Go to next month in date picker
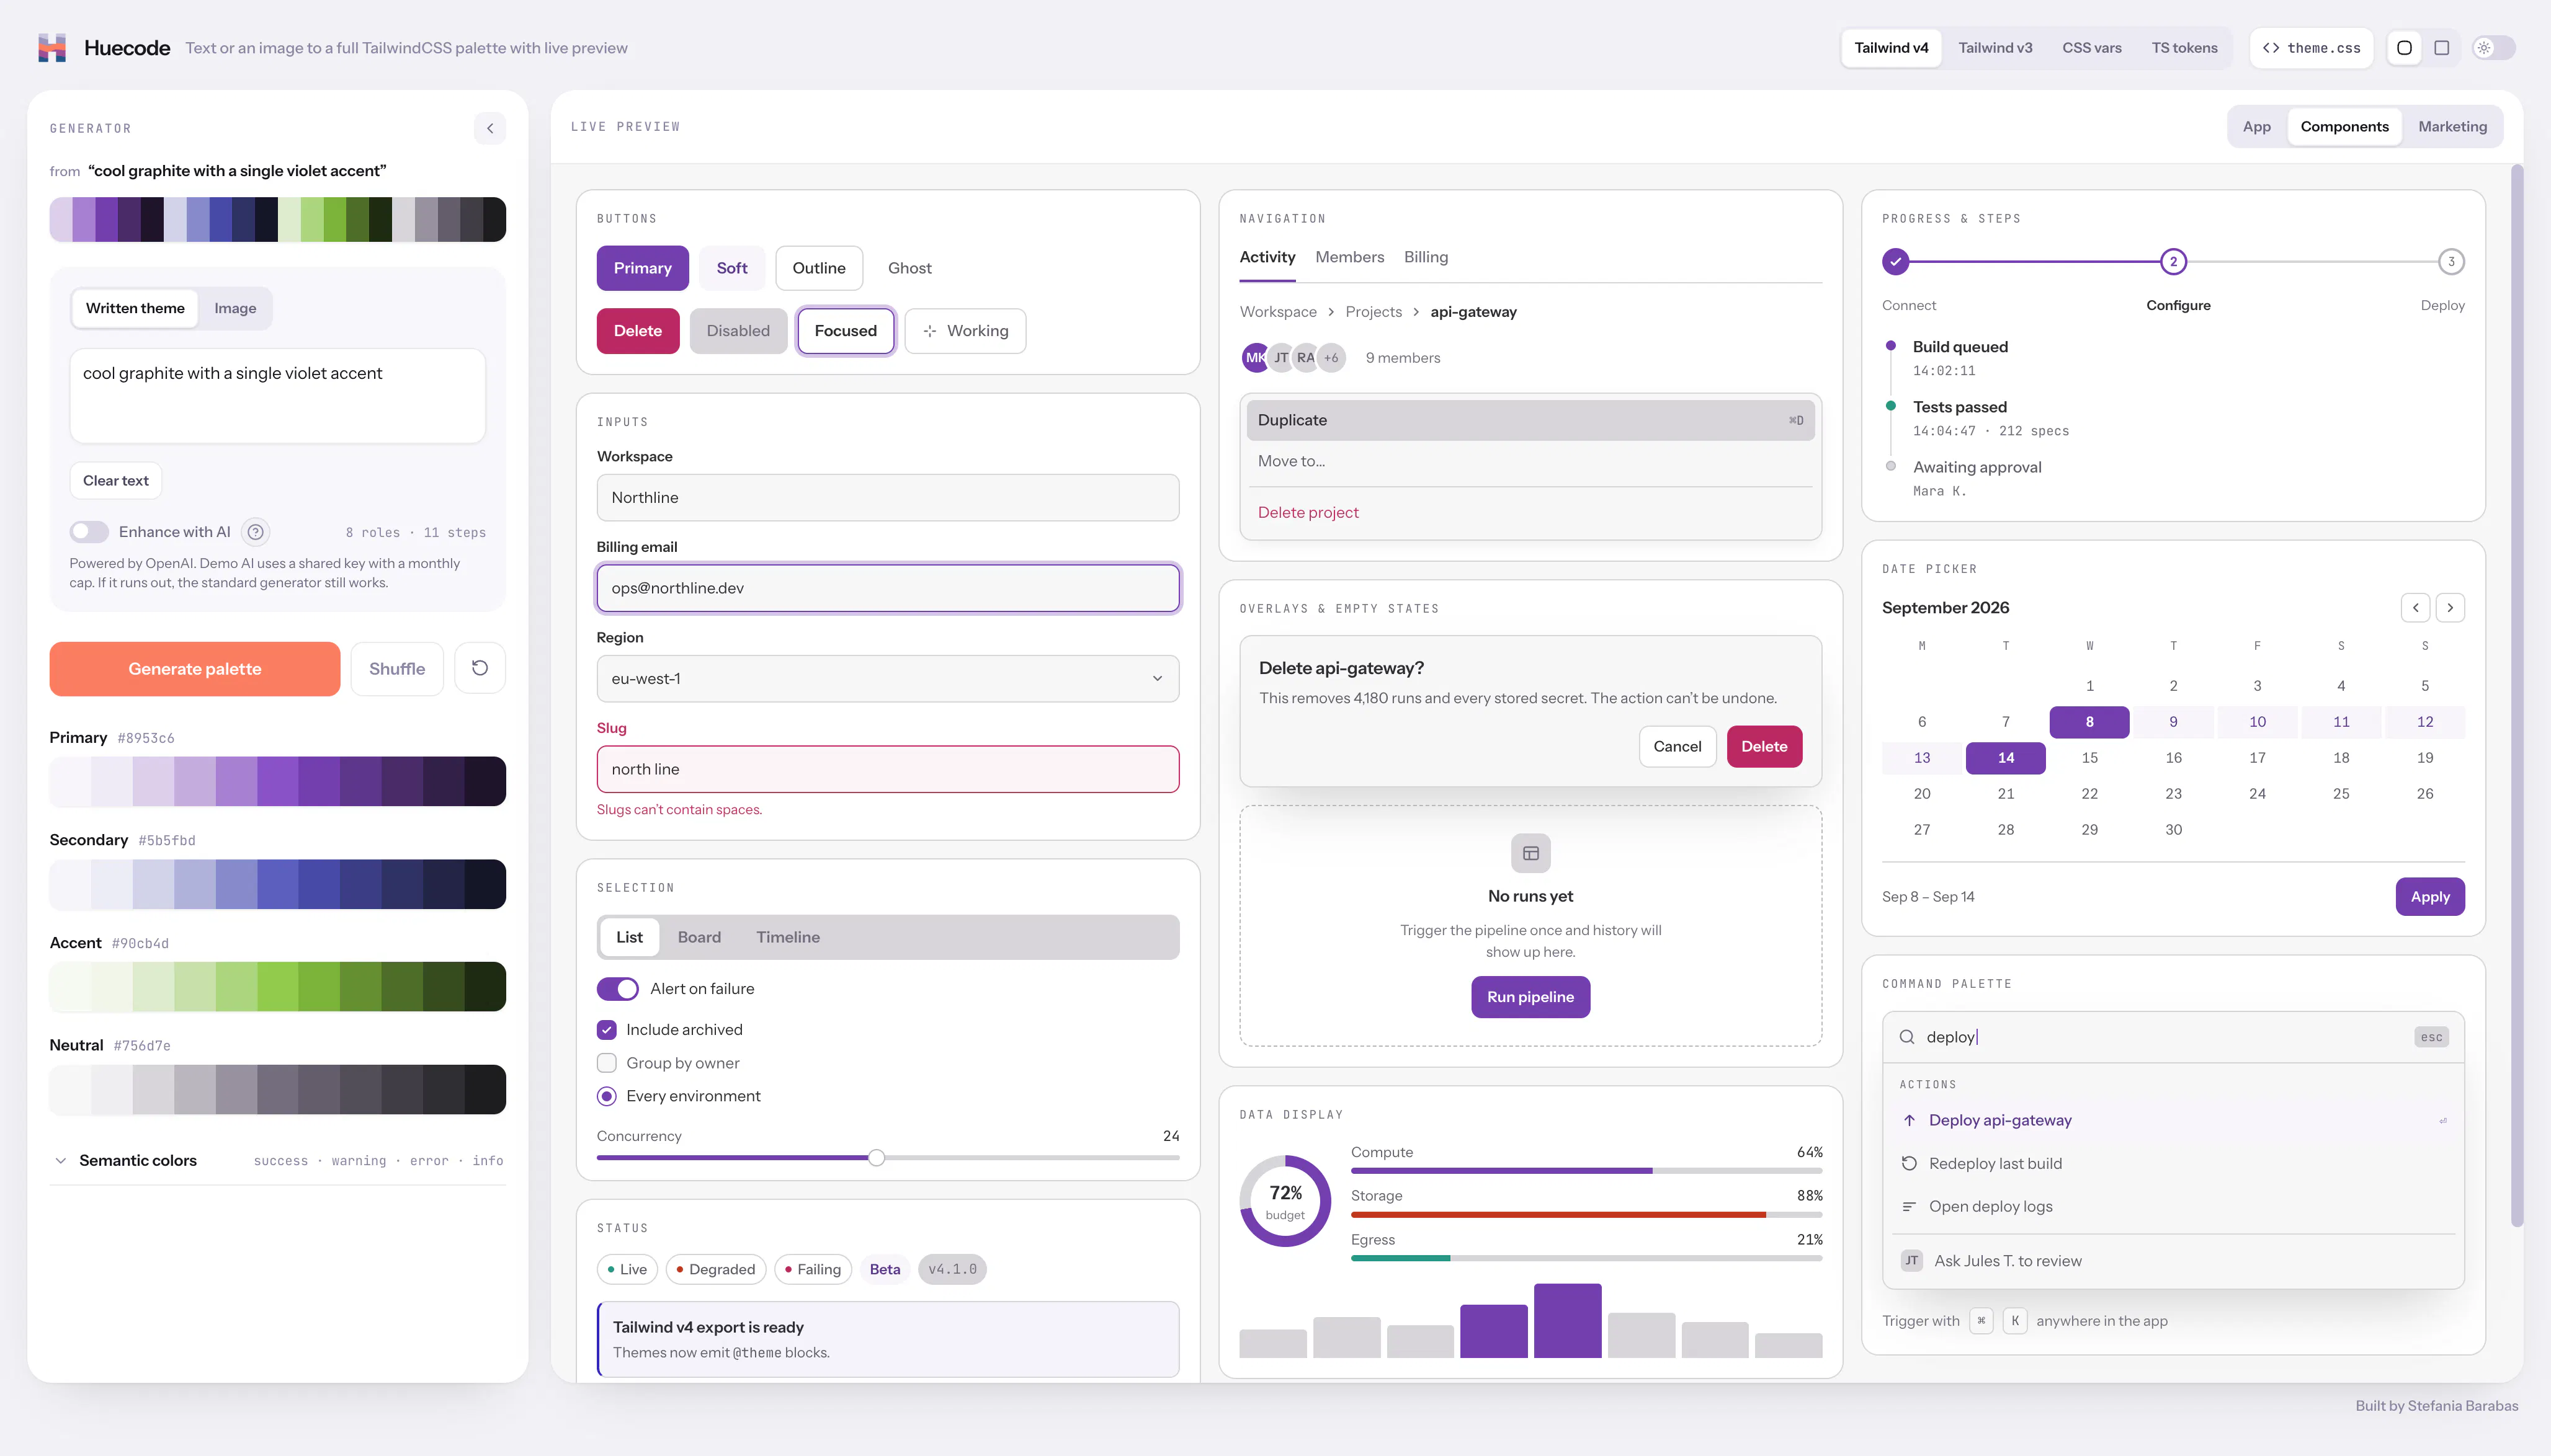 click(x=2450, y=607)
